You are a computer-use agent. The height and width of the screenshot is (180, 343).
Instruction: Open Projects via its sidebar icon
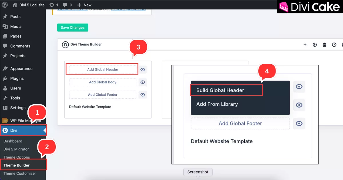tap(5, 56)
